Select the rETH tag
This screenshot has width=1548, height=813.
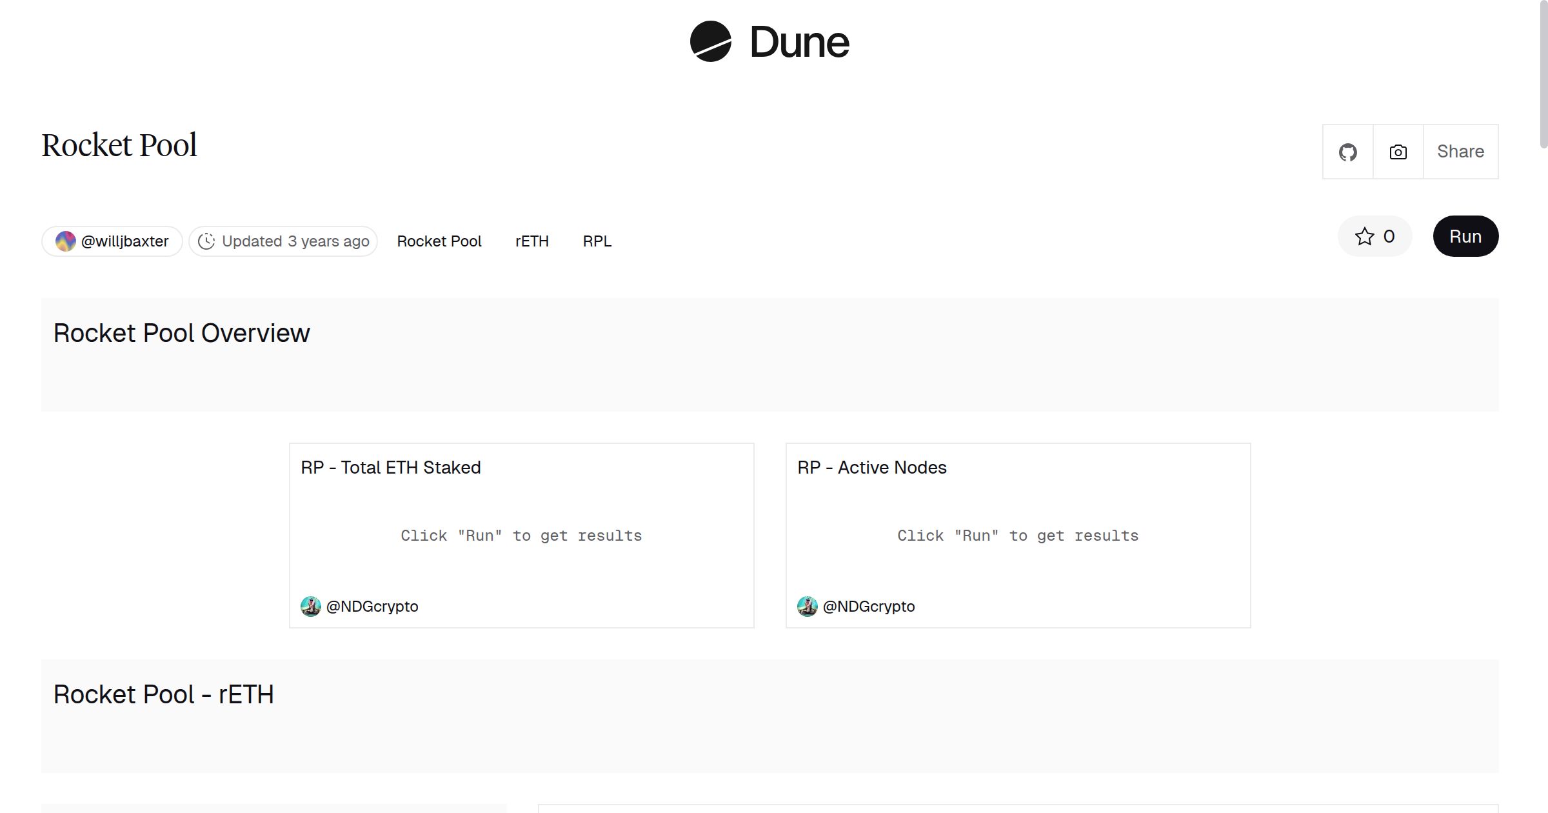click(x=531, y=241)
